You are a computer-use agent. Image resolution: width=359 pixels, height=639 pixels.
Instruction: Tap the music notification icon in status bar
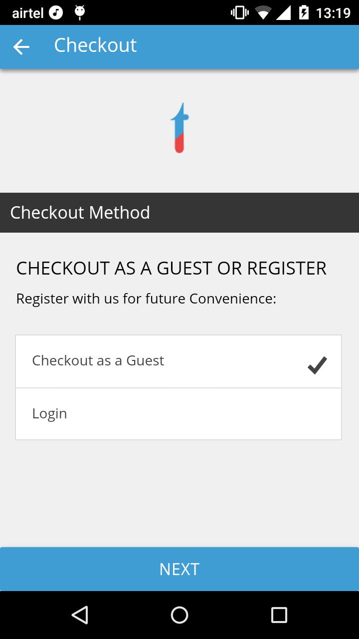(56, 12)
